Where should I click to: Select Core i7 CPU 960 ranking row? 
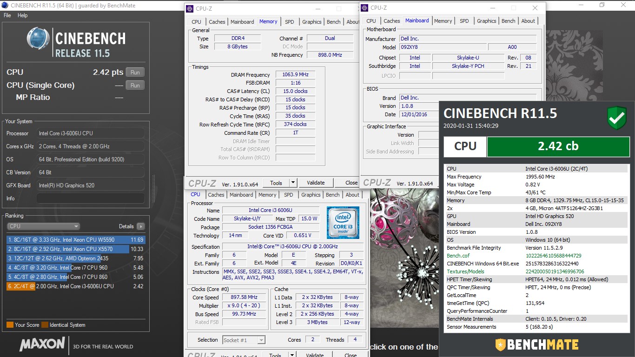(76, 268)
